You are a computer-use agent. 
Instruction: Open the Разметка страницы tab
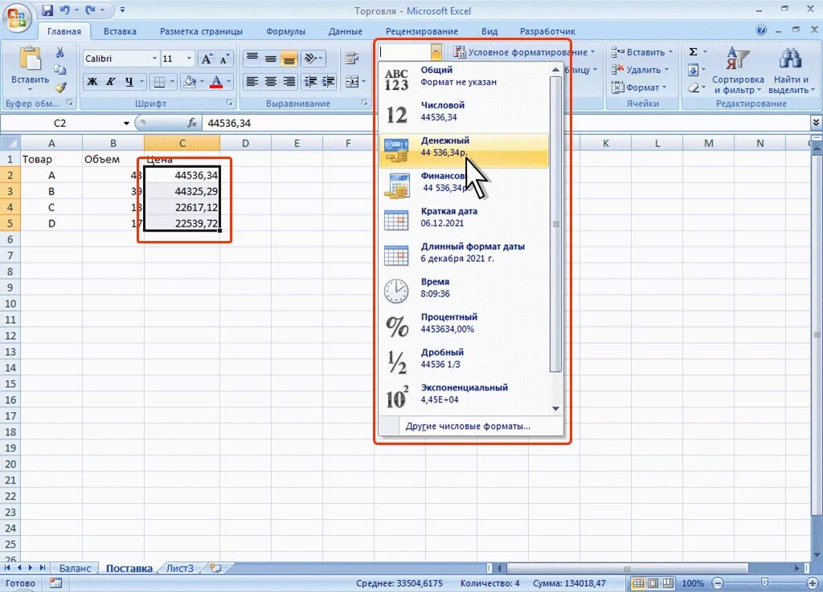[201, 31]
